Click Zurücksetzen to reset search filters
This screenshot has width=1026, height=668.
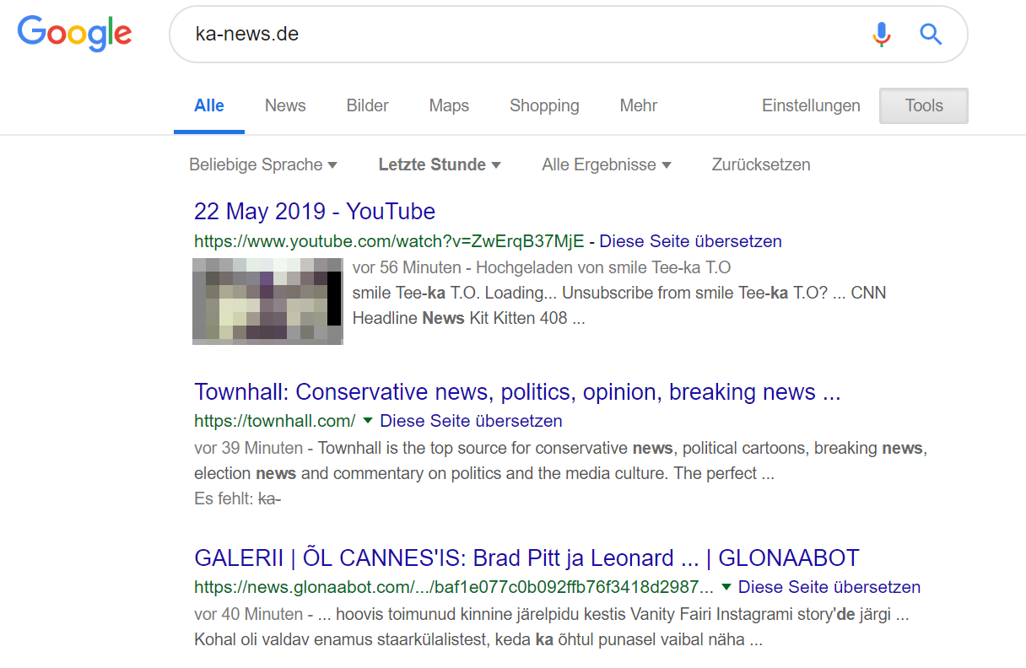tap(760, 164)
